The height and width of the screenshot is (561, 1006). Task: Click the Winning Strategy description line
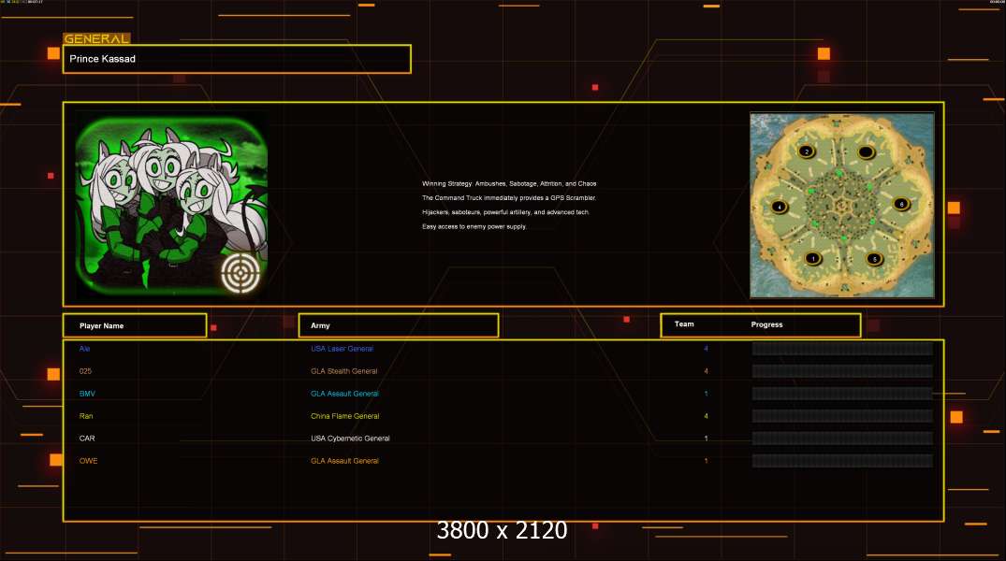(509, 184)
